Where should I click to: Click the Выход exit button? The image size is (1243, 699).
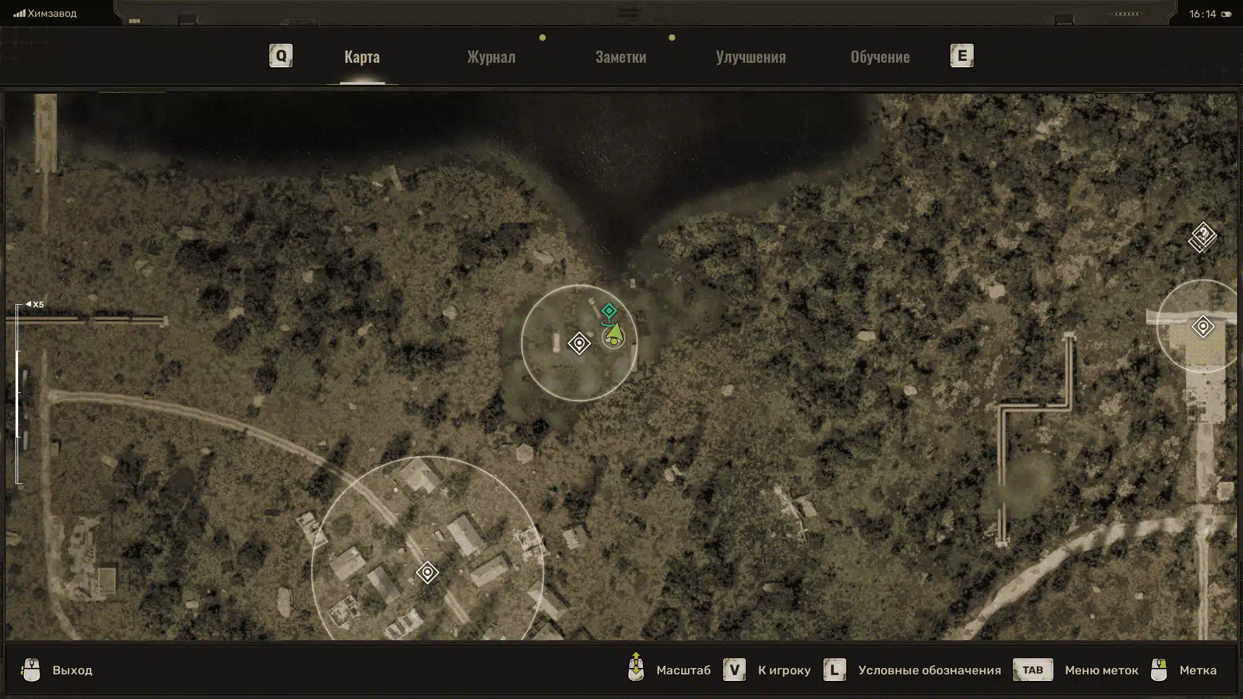pos(72,670)
